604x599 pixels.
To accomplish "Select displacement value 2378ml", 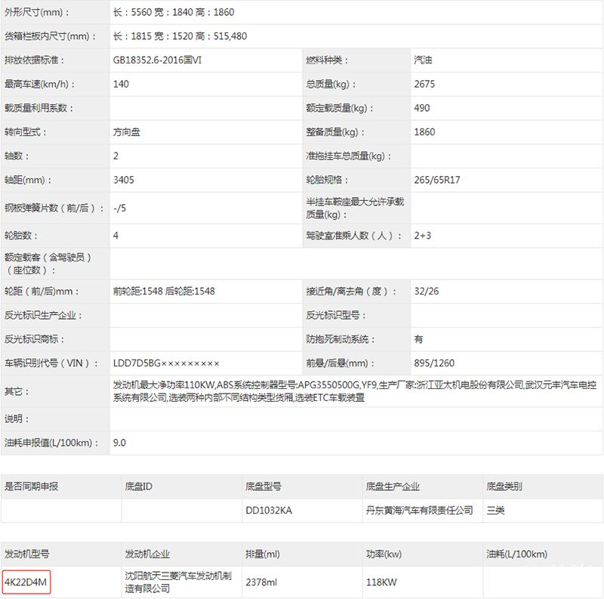I will [x=261, y=582].
